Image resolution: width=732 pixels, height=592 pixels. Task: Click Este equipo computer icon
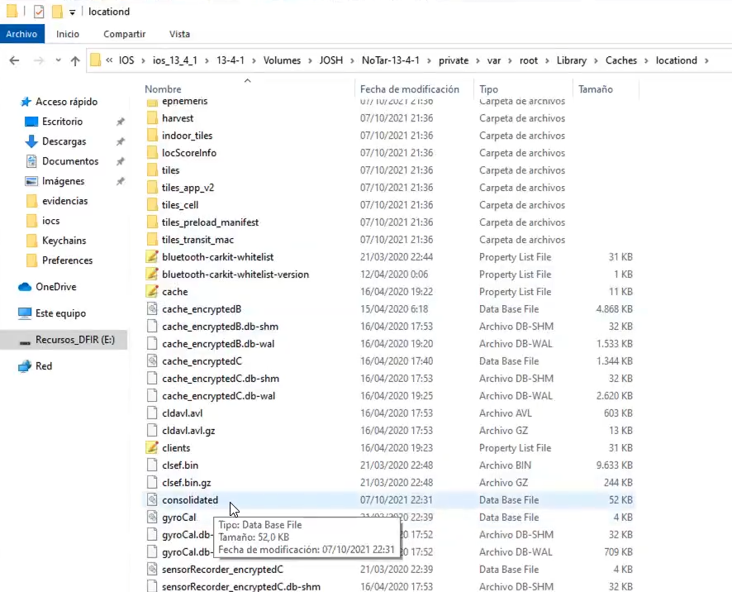pos(25,313)
